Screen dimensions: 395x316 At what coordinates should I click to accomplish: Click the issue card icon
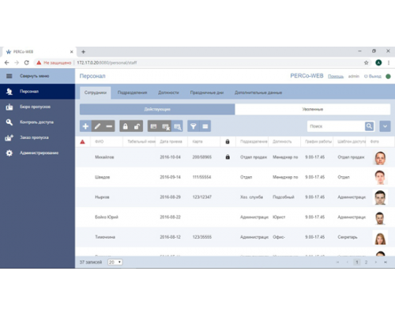(x=153, y=126)
